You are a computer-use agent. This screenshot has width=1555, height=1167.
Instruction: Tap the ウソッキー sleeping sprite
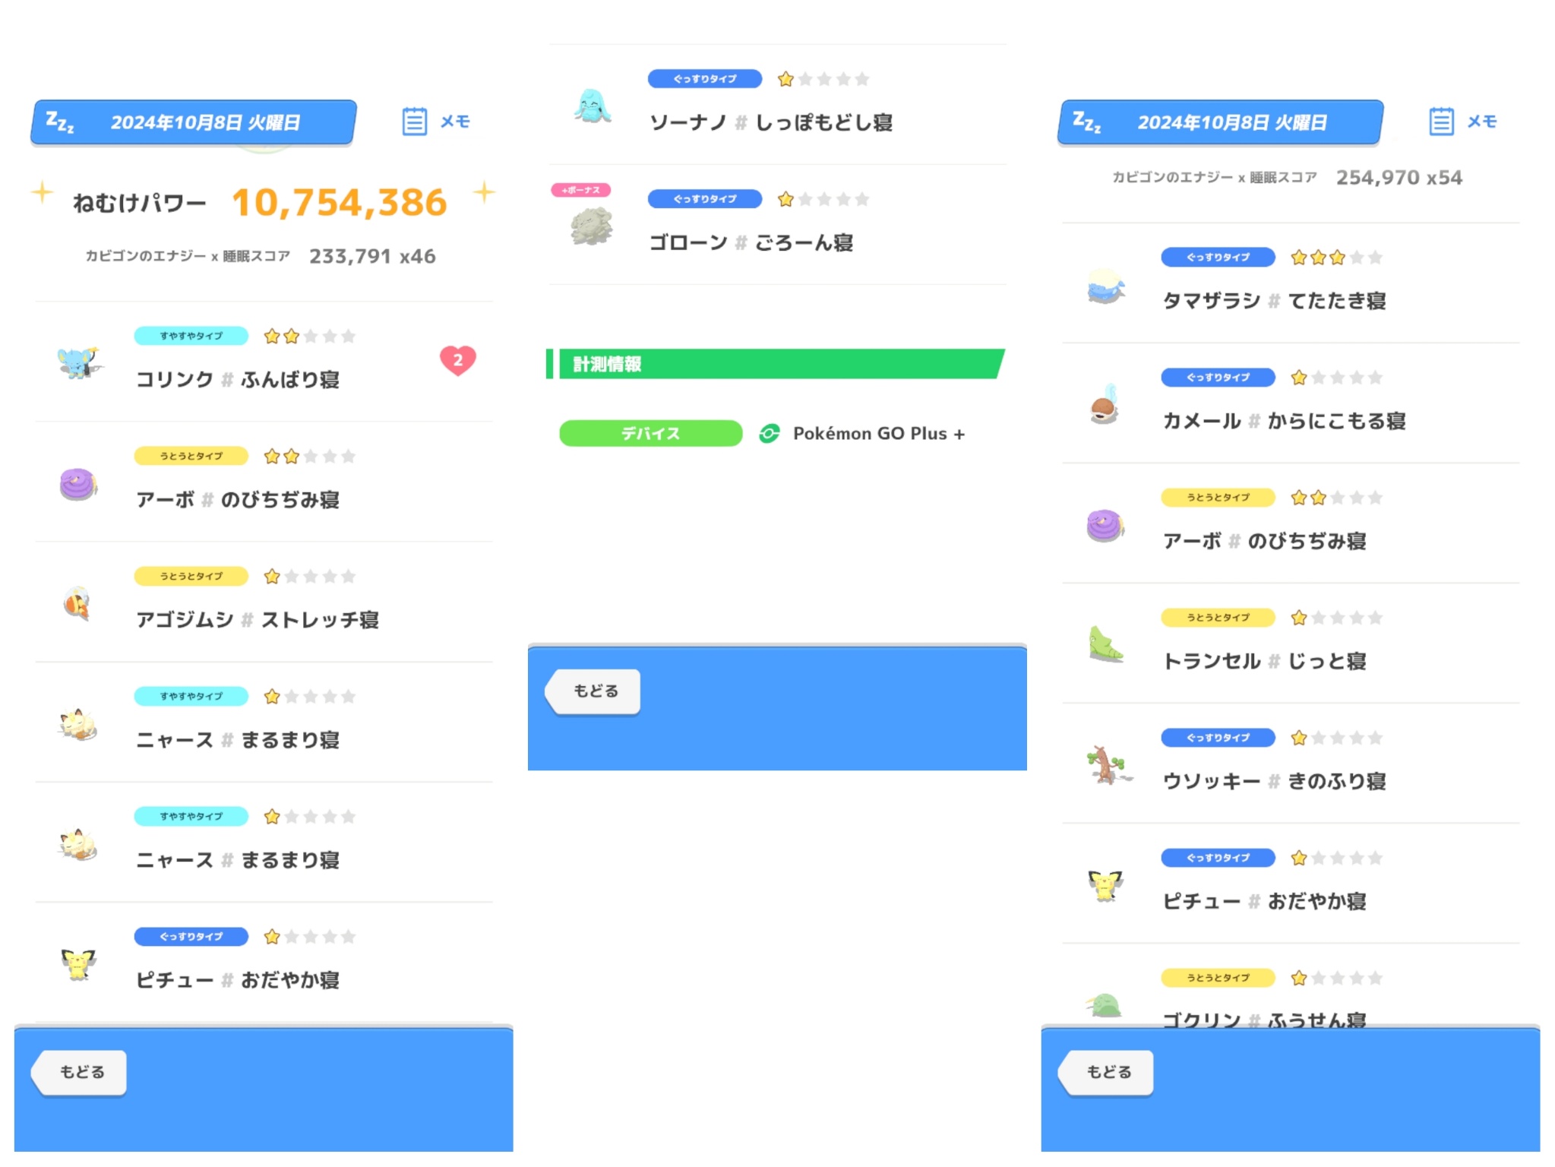(1106, 764)
